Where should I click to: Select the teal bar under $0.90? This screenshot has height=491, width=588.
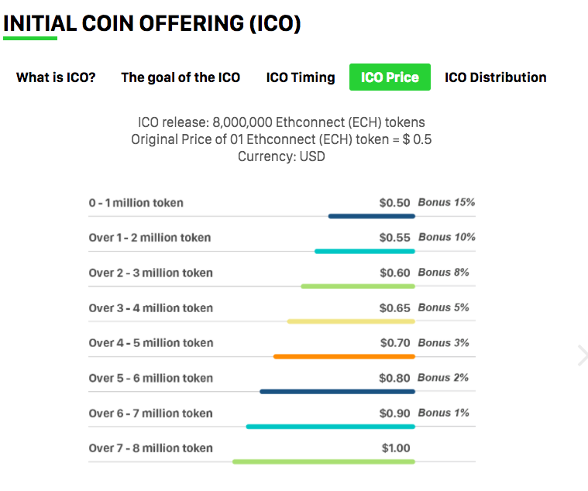tap(330, 427)
